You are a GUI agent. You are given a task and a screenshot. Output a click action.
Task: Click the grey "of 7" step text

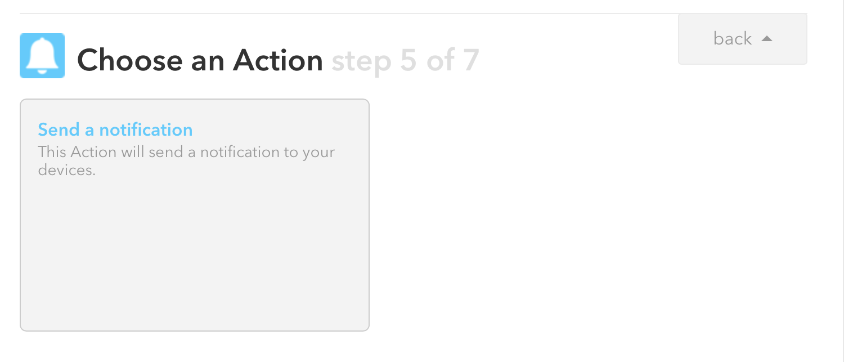pos(452,60)
